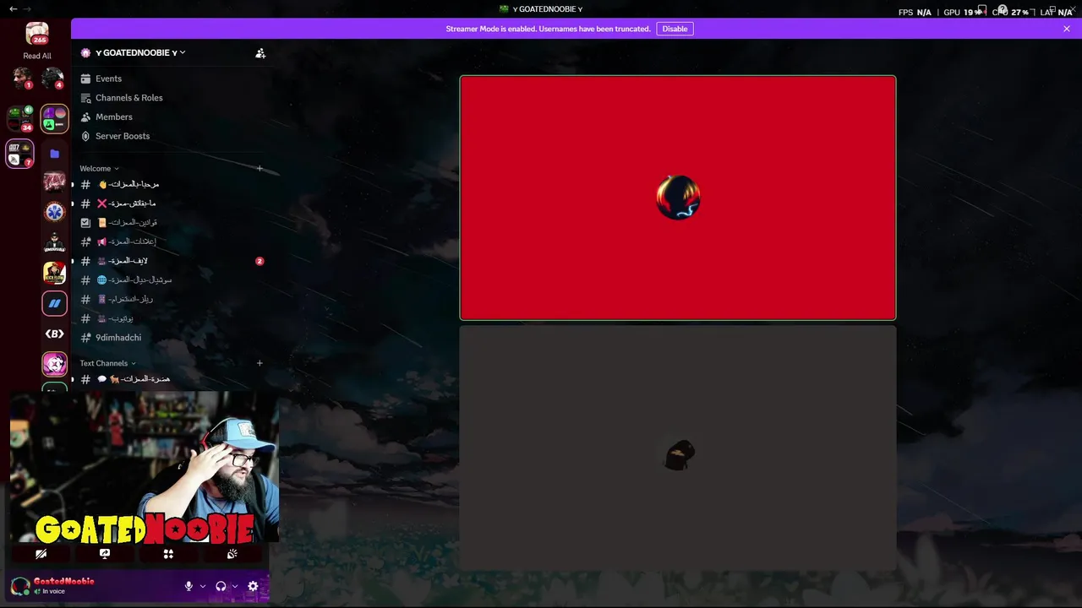The height and width of the screenshot is (608, 1082).
Task: Select the blue double-slash server icon
Action: [55, 303]
